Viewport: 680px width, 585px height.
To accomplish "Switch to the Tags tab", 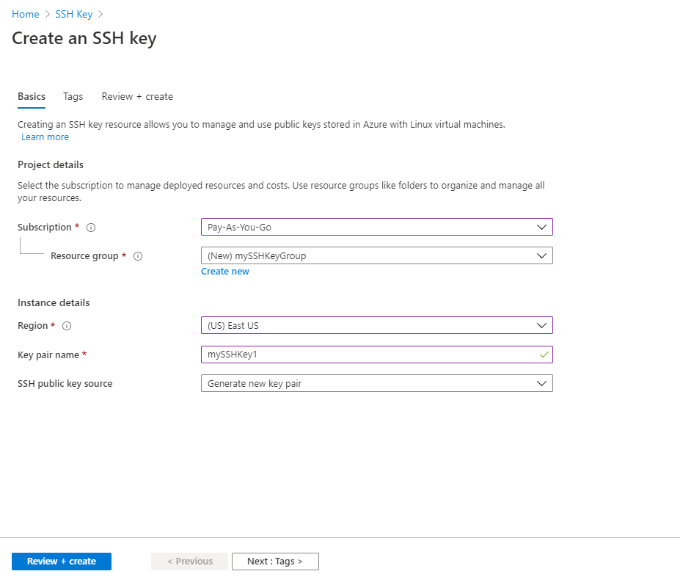I will [x=73, y=96].
